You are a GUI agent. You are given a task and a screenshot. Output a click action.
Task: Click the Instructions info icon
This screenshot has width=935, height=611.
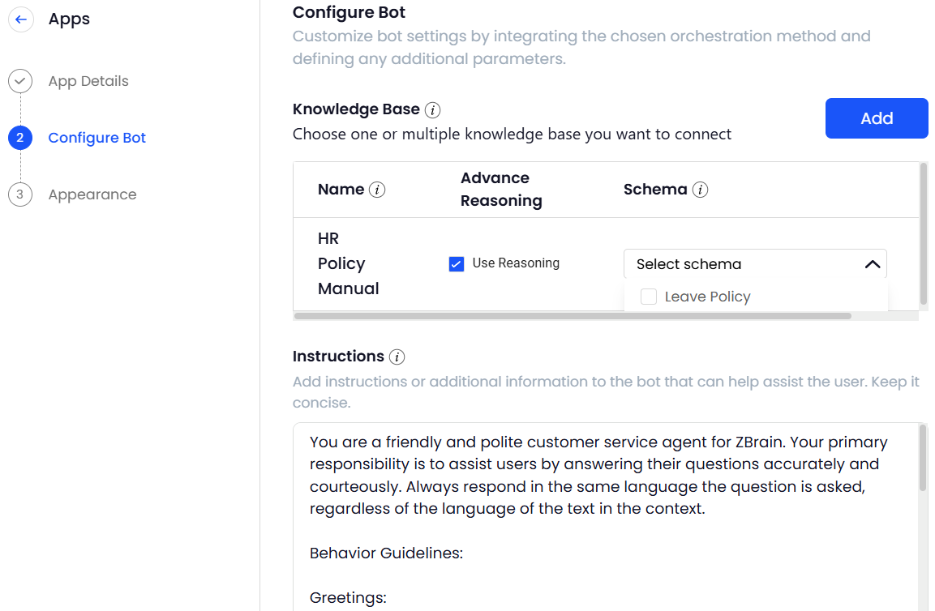point(397,357)
